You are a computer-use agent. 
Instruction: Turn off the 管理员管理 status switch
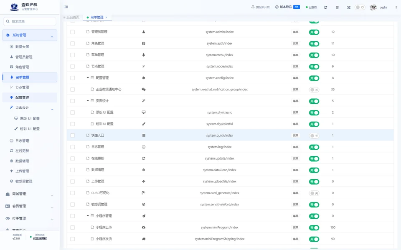[x=314, y=32]
